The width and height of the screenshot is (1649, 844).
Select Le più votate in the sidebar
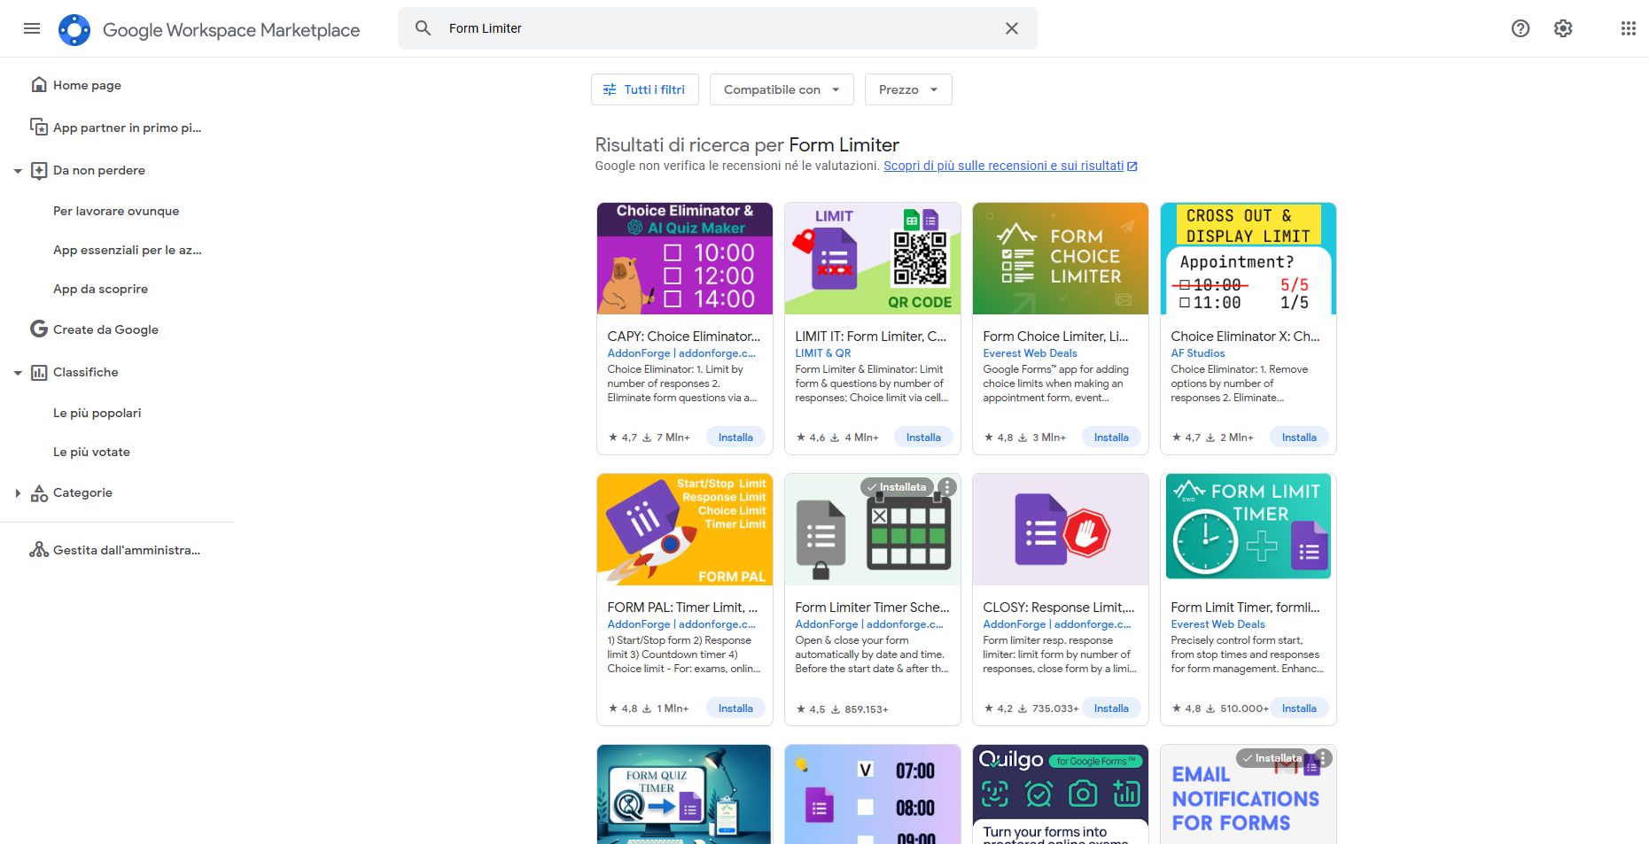tap(91, 452)
